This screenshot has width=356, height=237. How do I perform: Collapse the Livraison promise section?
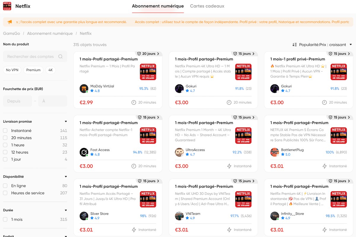(66, 121)
